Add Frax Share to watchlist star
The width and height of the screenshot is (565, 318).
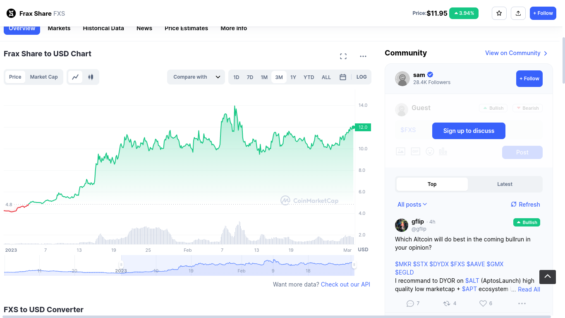(x=499, y=13)
